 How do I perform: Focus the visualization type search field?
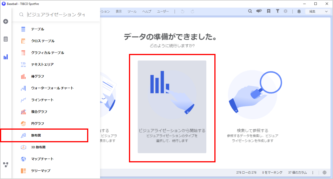[57, 15]
